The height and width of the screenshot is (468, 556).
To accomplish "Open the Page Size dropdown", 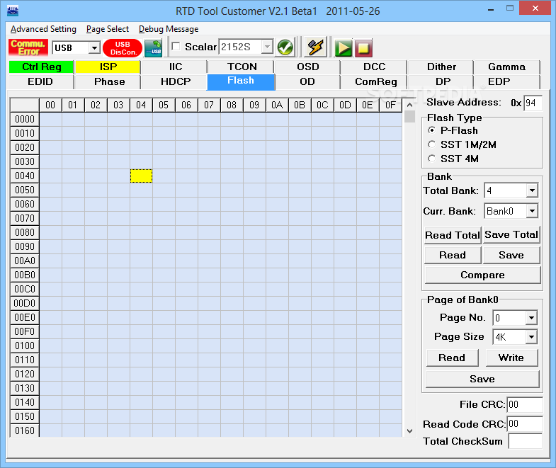I will click(531, 336).
